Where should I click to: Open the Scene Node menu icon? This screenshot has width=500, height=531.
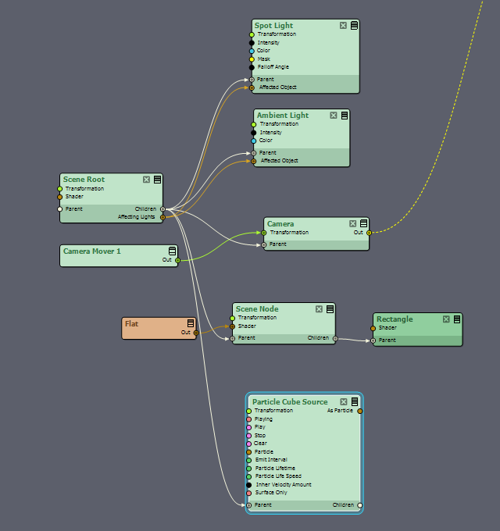click(330, 309)
